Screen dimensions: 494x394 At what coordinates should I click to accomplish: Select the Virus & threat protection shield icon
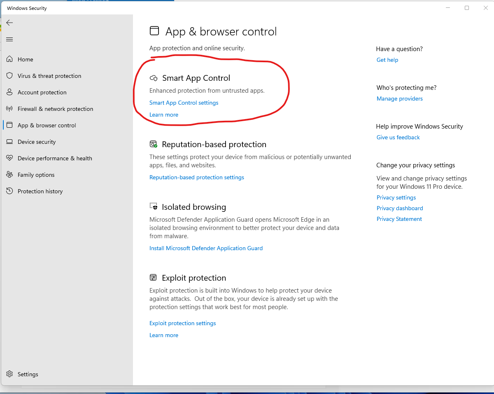click(x=9, y=76)
